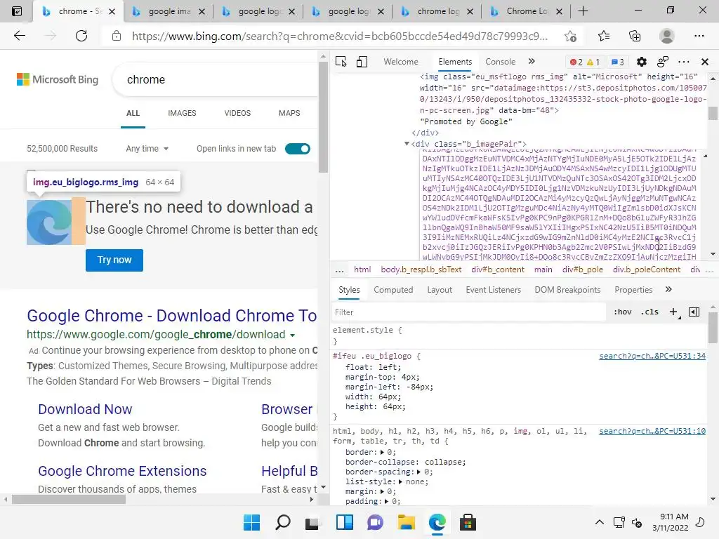Open the DOM Breakpoints tab
The height and width of the screenshot is (539, 719).
click(567, 290)
